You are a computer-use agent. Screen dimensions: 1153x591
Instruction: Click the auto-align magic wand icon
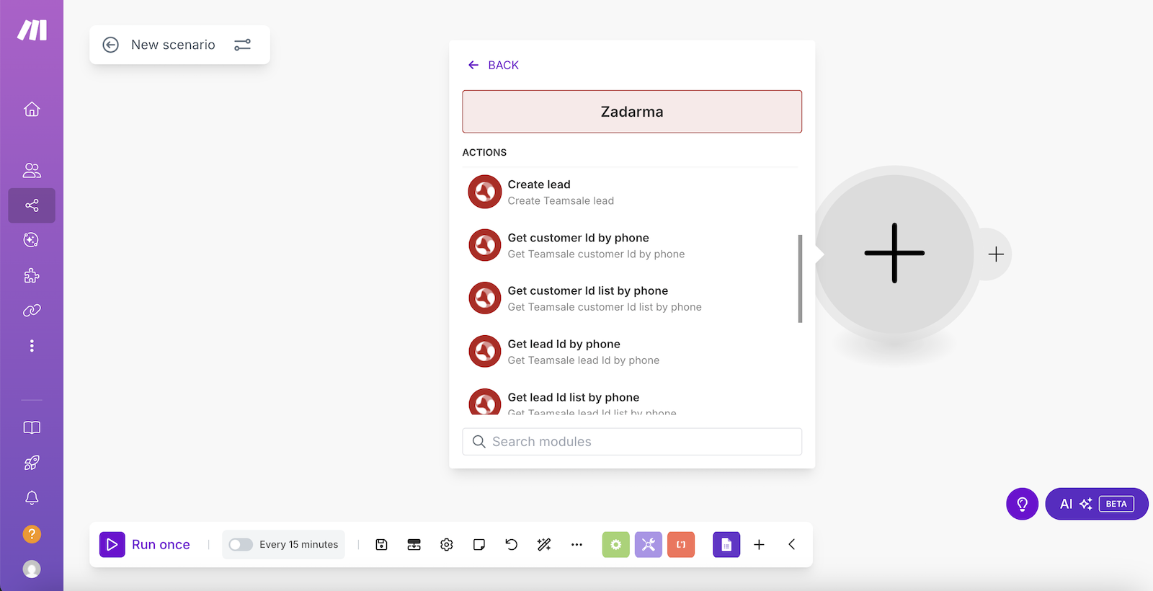point(544,545)
